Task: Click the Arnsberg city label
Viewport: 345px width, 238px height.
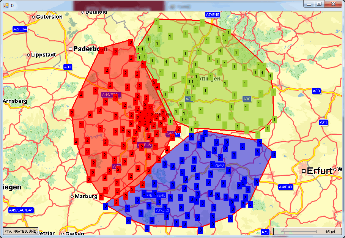Action: tap(15, 101)
